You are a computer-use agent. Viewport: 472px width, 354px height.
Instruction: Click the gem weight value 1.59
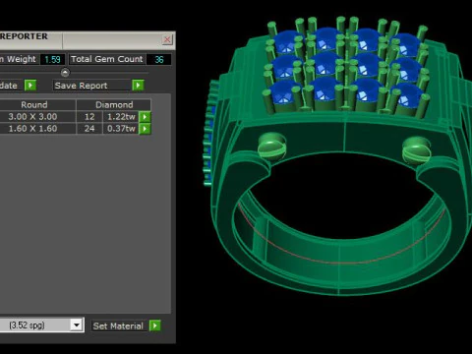point(52,59)
